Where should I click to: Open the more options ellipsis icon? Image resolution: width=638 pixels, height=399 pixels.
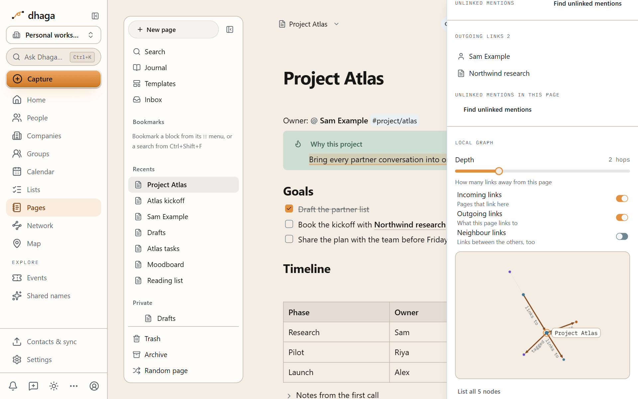click(x=74, y=386)
